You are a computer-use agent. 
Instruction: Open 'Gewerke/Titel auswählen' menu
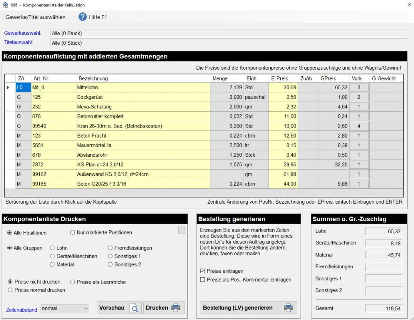click(x=36, y=17)
